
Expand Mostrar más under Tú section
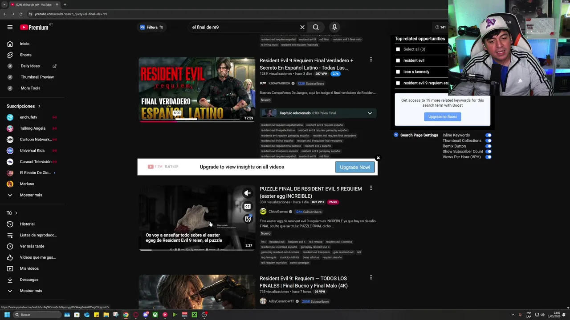point(31,291)
